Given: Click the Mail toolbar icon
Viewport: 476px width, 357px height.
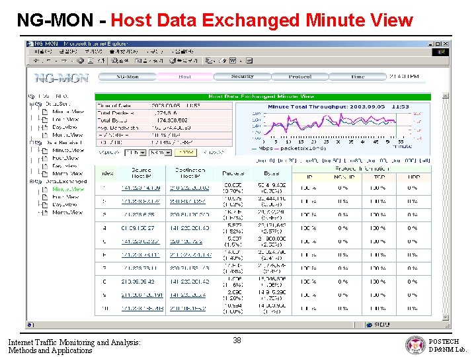Looking at the screenshot, I should [x=208, y=61].
